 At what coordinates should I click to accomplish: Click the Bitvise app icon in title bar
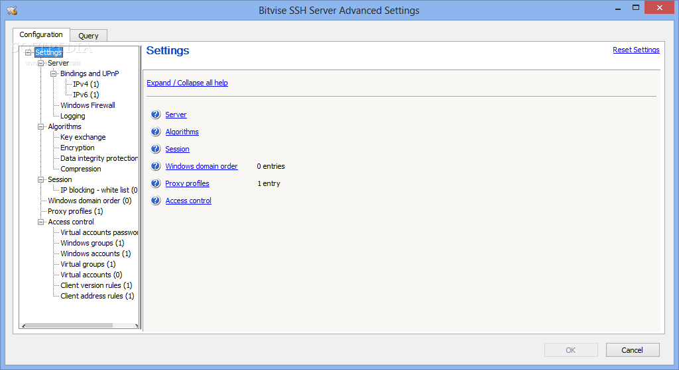tap(12, 10)
